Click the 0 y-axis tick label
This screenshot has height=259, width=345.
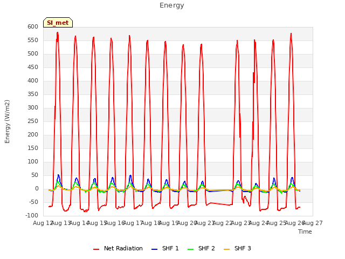(37, 189)
